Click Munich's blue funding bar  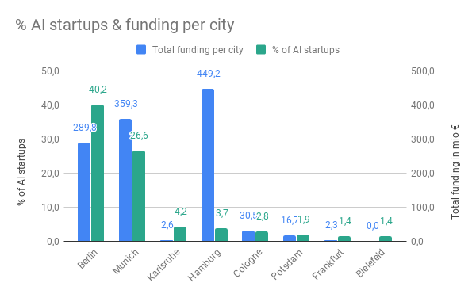(125, 181)
